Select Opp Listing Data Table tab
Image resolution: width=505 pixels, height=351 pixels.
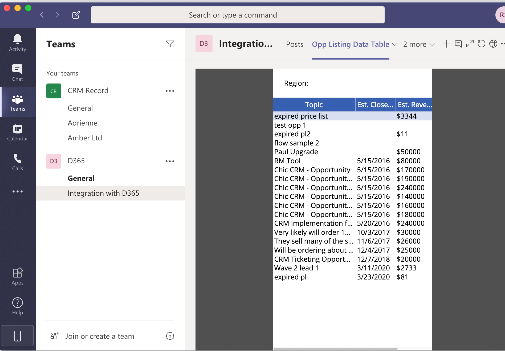351,44
